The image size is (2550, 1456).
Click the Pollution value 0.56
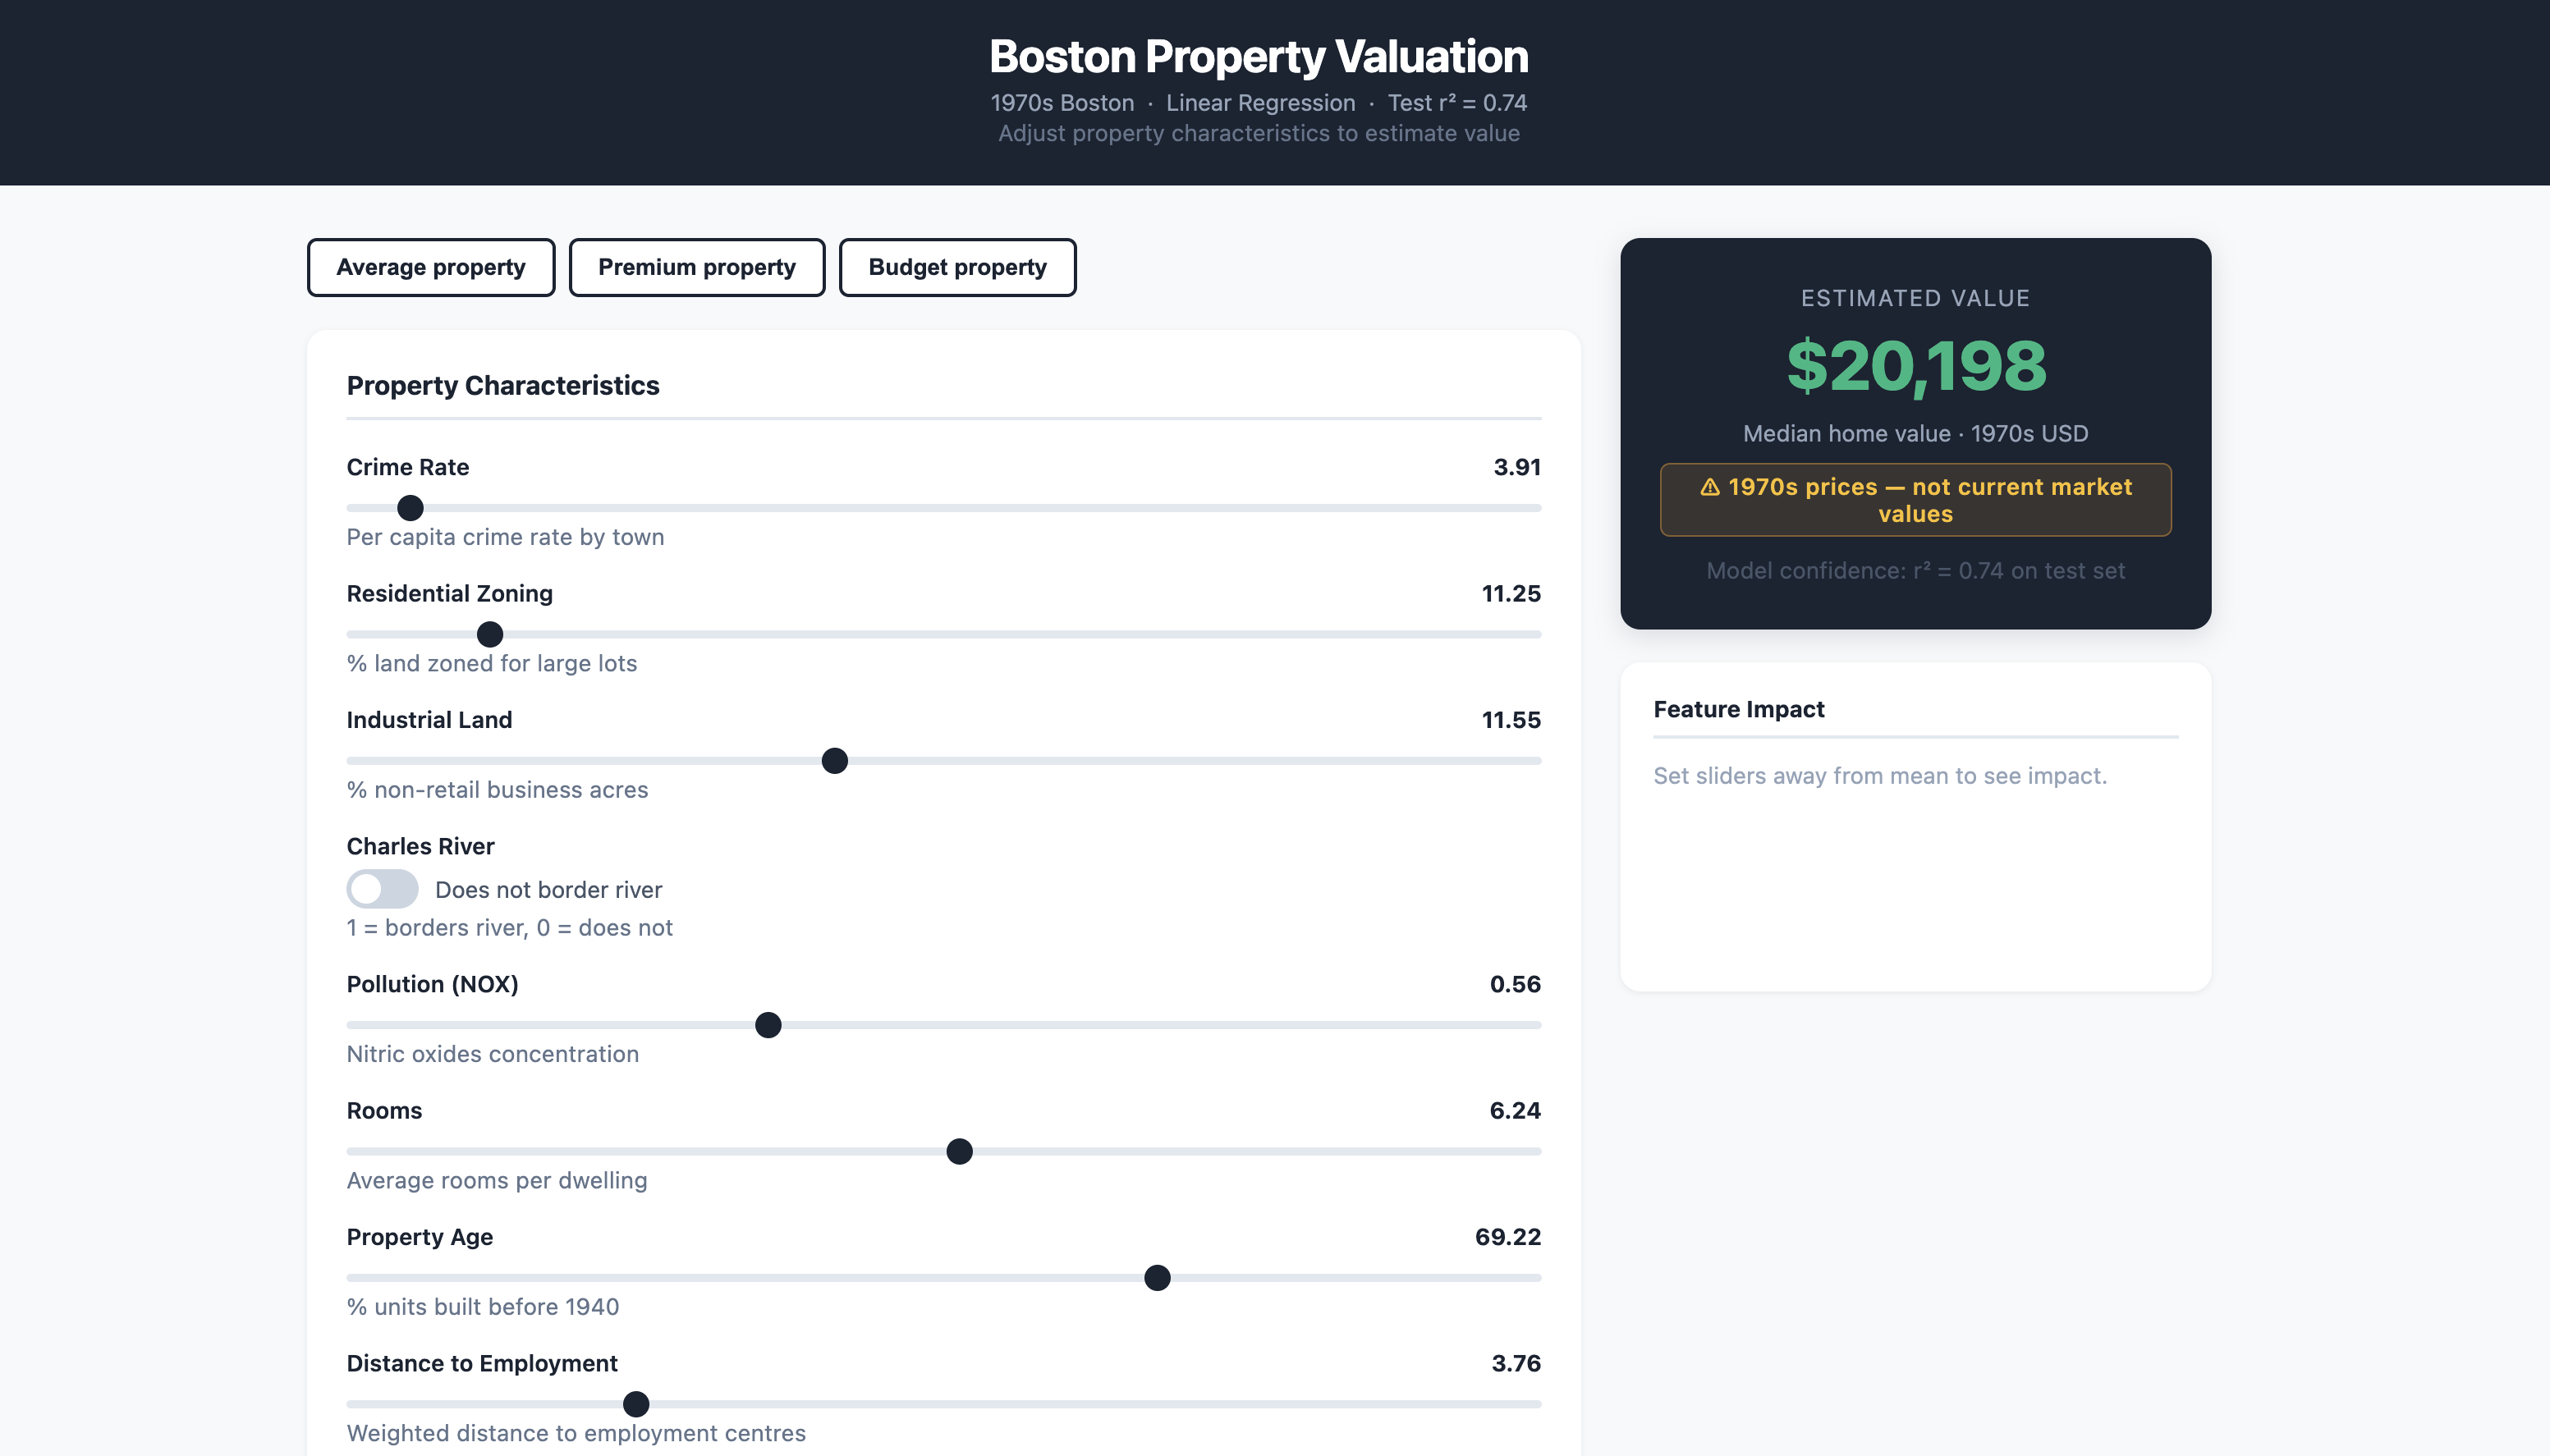click(1515, 984)
